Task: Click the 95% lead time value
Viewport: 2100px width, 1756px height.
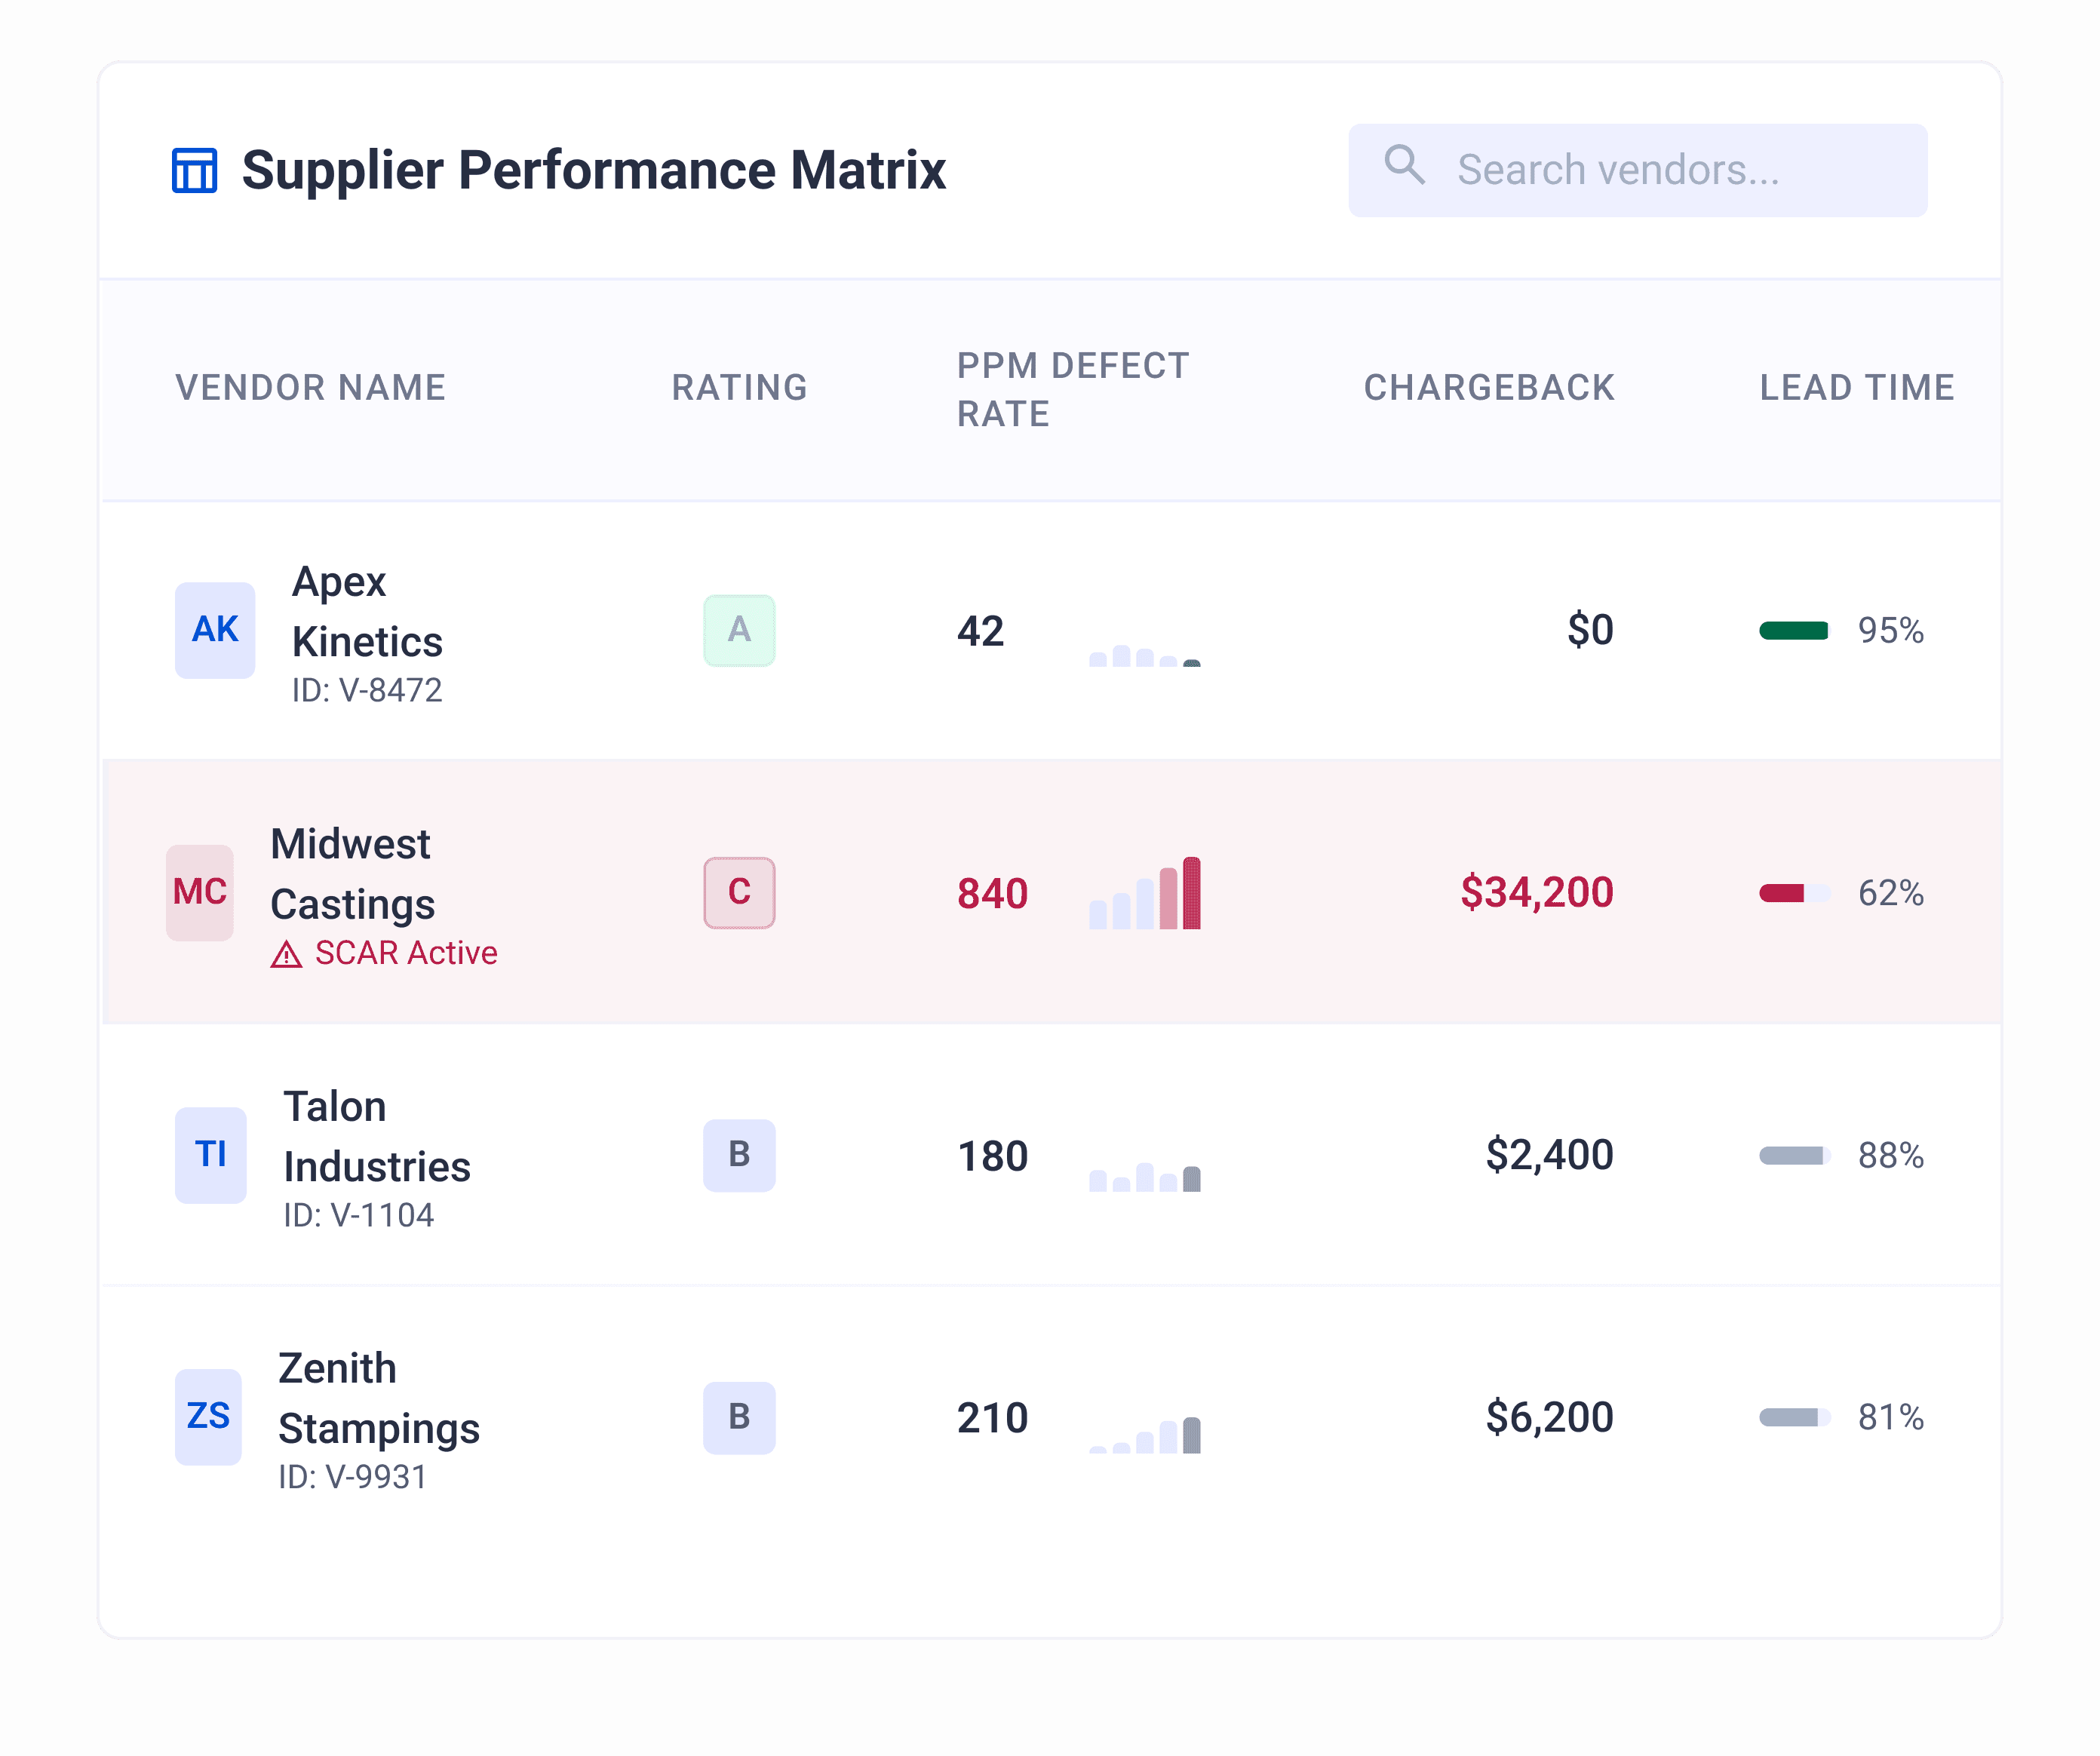Action: 1890,630
